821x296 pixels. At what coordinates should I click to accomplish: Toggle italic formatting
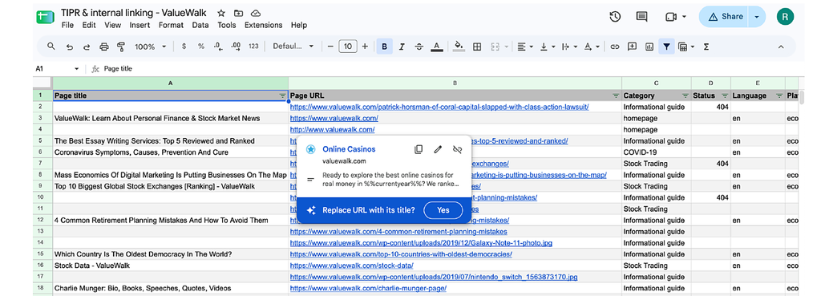pos(402,47)
